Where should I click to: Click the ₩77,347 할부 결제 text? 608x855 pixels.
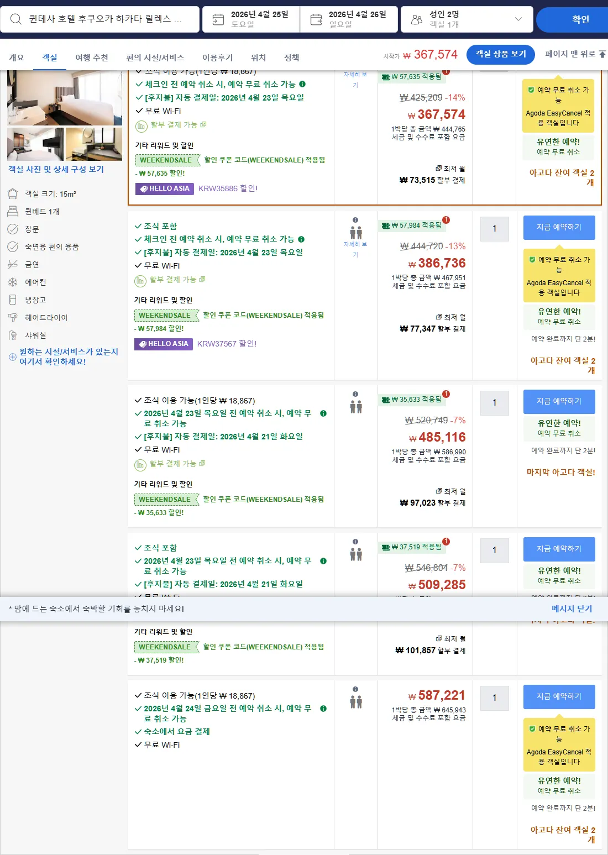433,329
